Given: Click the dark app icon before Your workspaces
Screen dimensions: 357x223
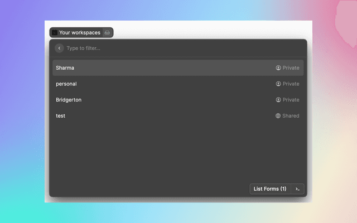Looking at the screenshot, I should [x=55, y=33].
